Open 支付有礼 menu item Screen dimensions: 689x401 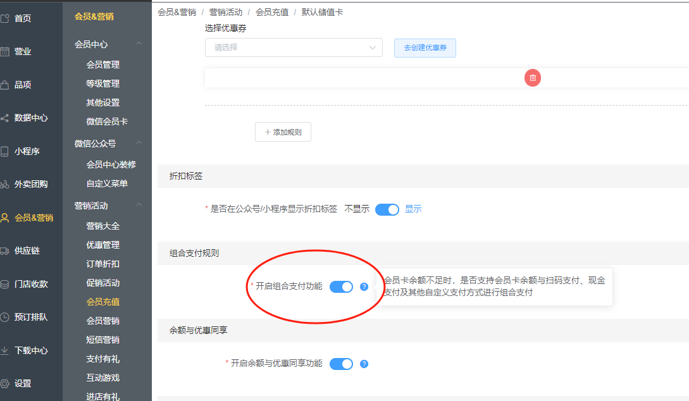[x=103, y=359]
